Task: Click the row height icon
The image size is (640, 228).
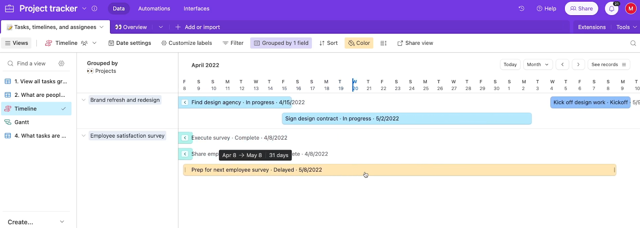Action: coord(383,43)
